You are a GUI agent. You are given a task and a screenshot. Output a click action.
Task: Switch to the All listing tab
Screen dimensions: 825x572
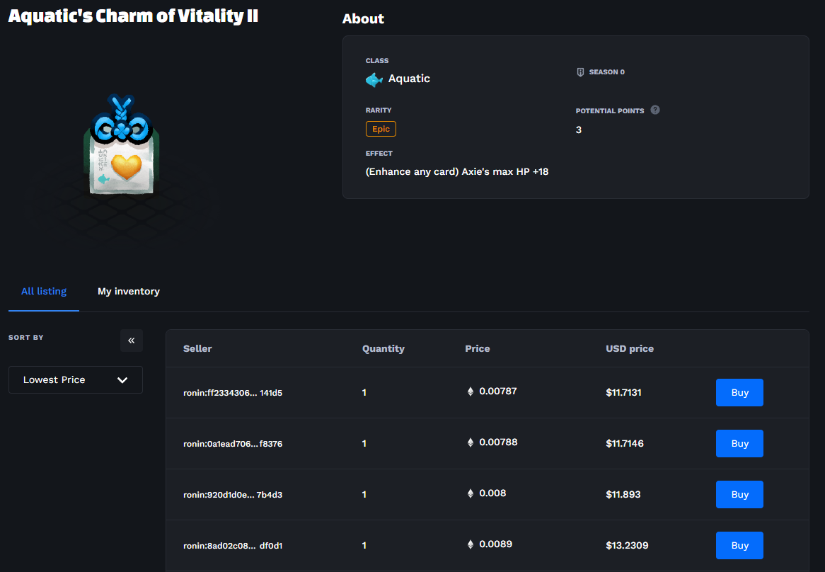44,292
